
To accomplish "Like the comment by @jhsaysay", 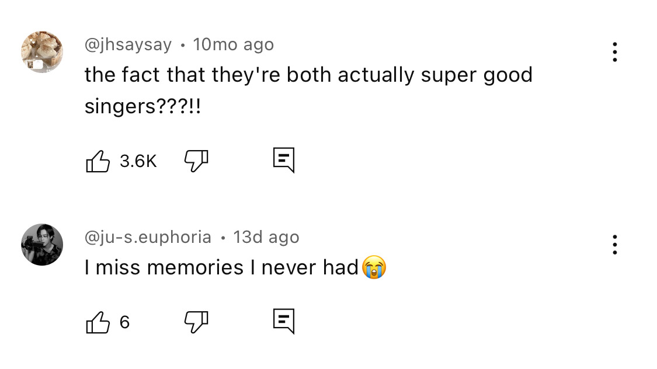I will (x=98, y=161).
